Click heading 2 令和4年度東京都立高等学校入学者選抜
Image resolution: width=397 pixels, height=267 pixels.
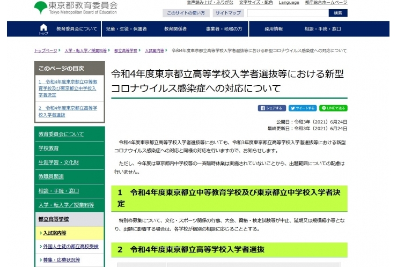click(191, 250)
